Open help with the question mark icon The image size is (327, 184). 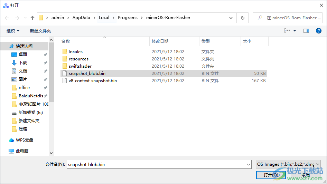(x=319, y=31)
